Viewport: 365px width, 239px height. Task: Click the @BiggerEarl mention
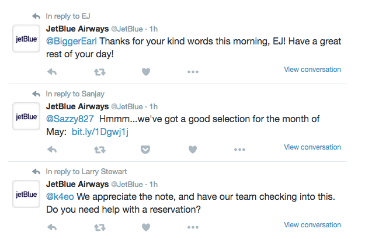tap(72, 41)
